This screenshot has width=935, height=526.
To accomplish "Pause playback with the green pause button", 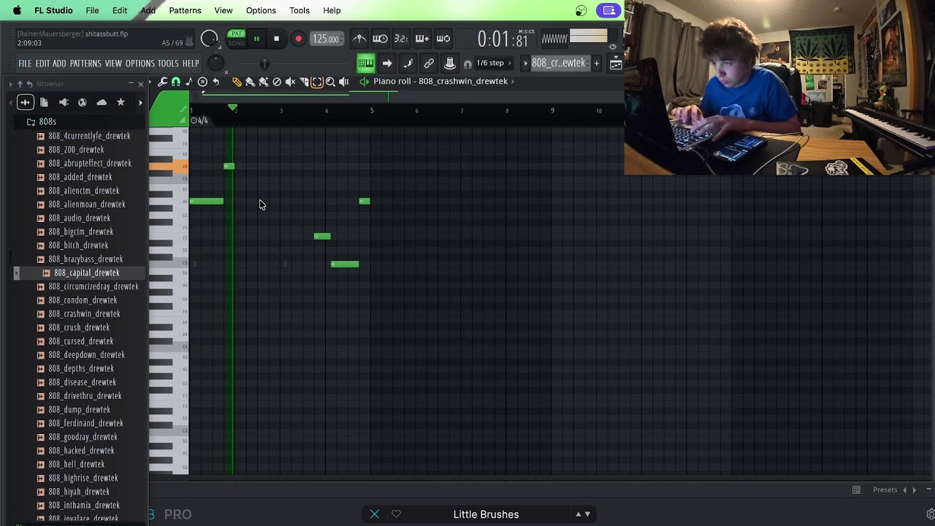I will point(256,39).
